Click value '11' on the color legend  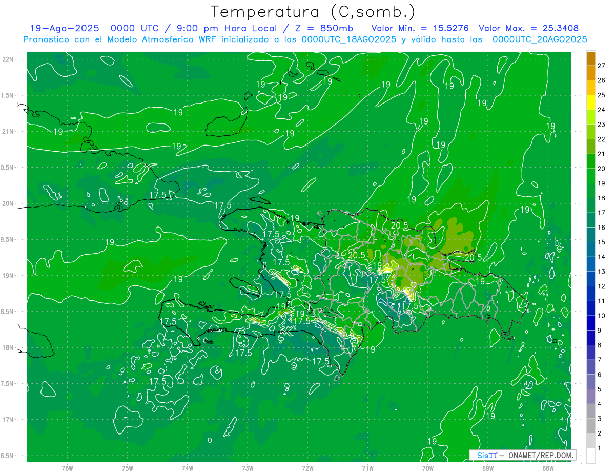click(x=602, y=301)
